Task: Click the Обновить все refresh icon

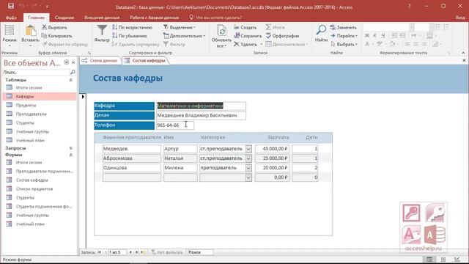Action: tap(221, 31)
